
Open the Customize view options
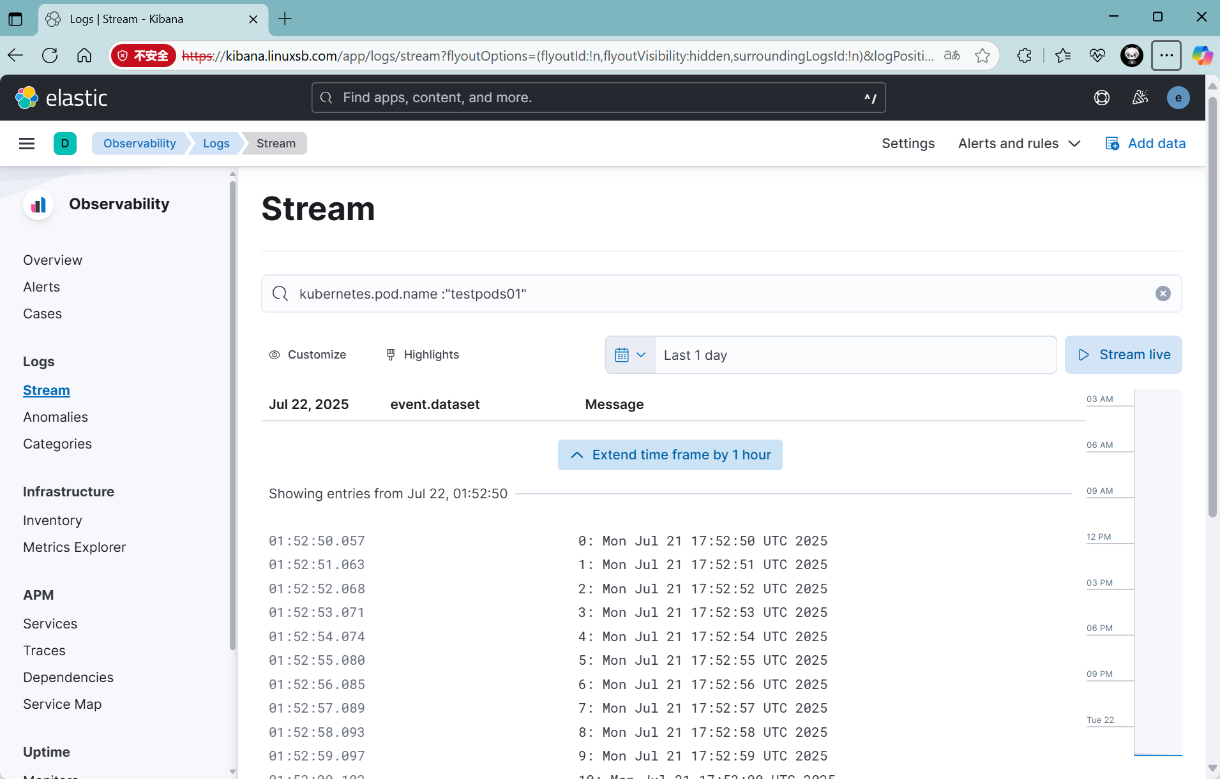point(308,355)
